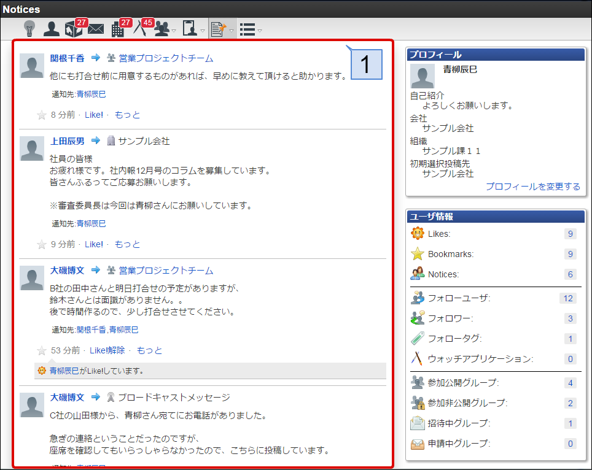592x470 pixels.
Task: Bookmark 上田辰男's post with the star
Action: [42, 244]
